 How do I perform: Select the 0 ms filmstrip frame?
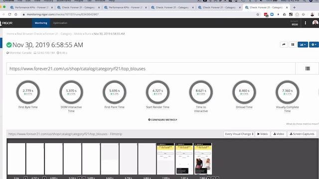point(16,159)
